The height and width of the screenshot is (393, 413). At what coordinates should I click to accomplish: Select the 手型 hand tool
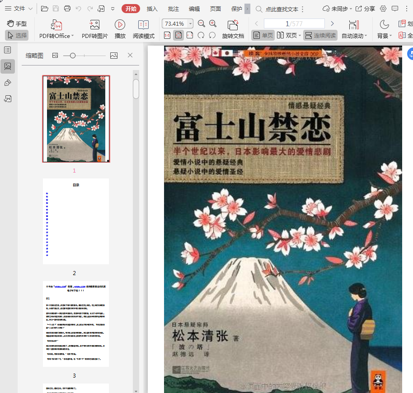(17, 23)
